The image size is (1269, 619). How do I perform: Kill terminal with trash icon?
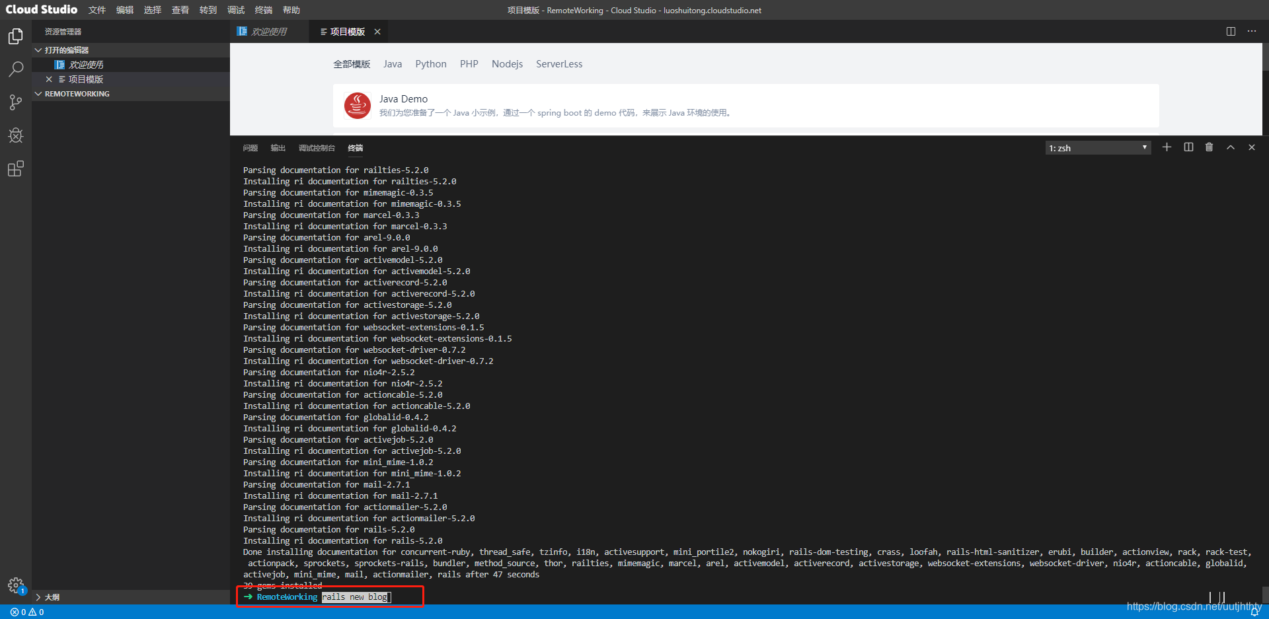point(1209,147)
